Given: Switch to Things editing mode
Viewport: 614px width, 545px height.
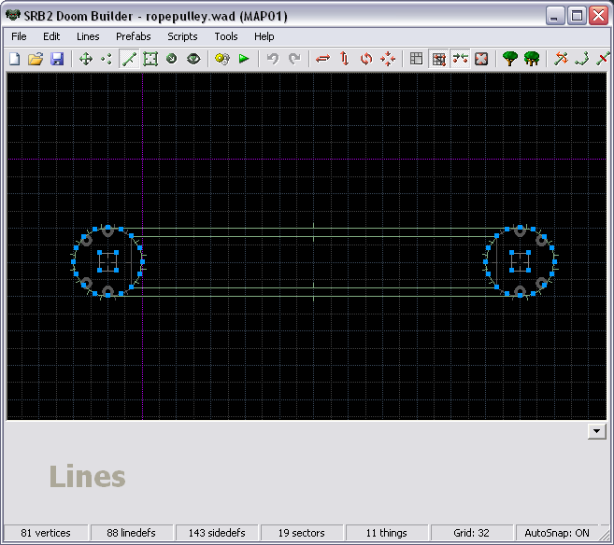Looking at the screenshot, I should coord(171,59).
